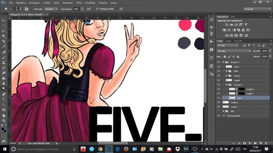Expand the Pelle group
This screenshot has height=153, width=273.
point(227,71)
